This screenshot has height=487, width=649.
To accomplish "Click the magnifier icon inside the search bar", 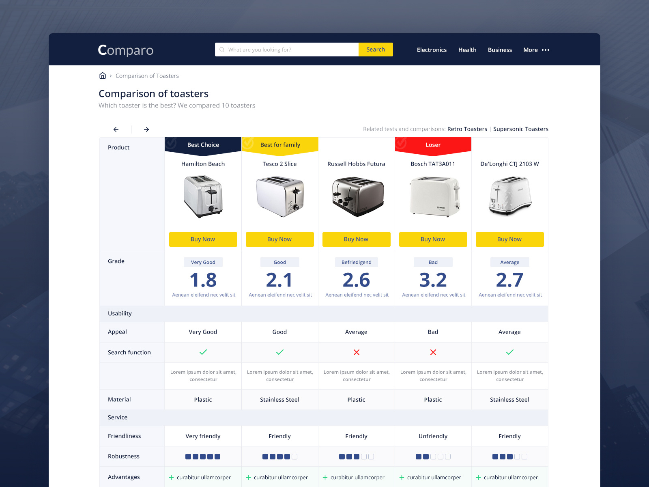I will (222, 49).
